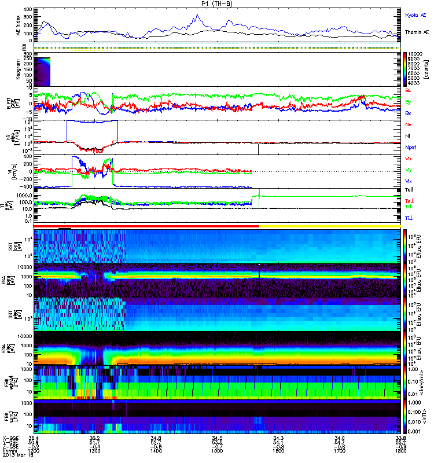Click the blue "Ti⊥" temperature legend label

click(x=409, y=218)
